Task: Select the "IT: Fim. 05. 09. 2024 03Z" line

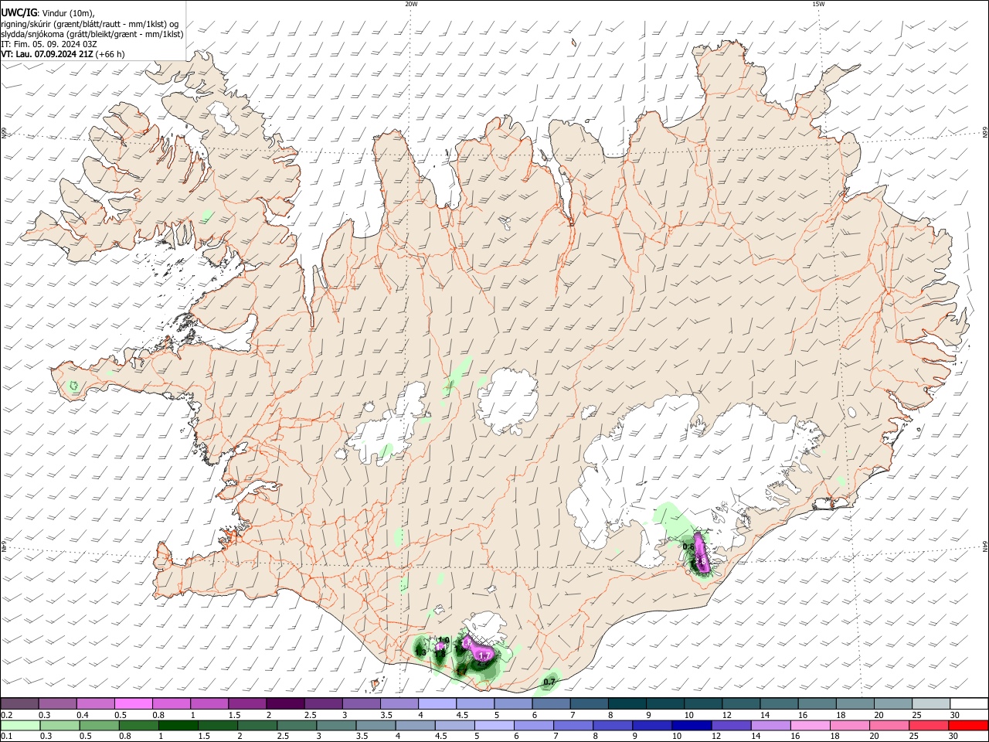Action: [x=49, y=44]
